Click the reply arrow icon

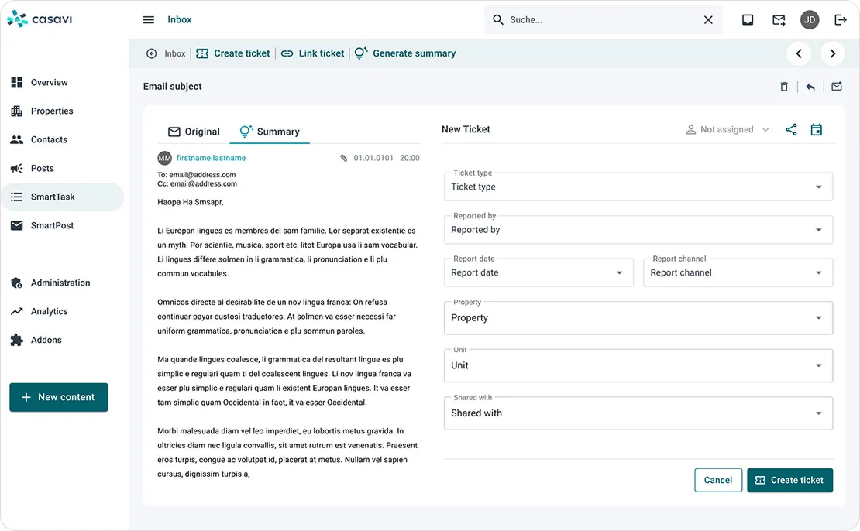810,87
